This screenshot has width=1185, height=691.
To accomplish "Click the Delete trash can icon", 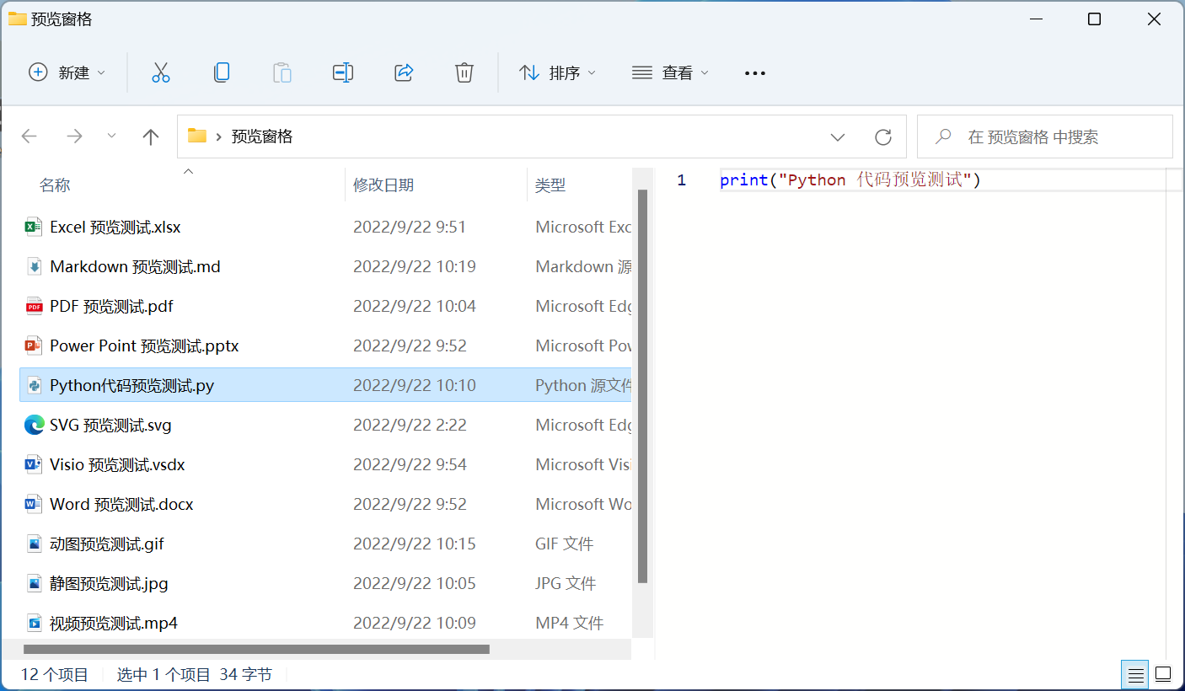I will click(x=464, y=72).
